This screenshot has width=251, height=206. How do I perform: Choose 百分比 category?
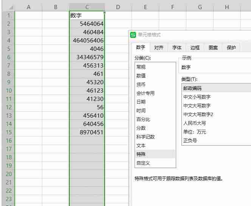(x=155, y=119)
